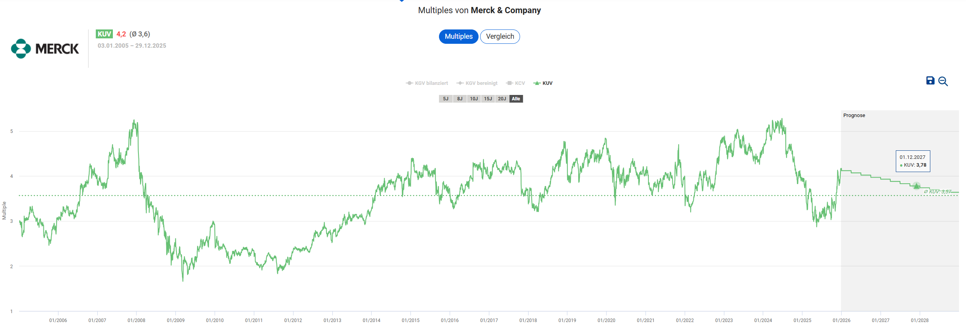This screenshot has height=329, width=966.
Task: Switch to the Vergleich tab
Action: [500, 36]
